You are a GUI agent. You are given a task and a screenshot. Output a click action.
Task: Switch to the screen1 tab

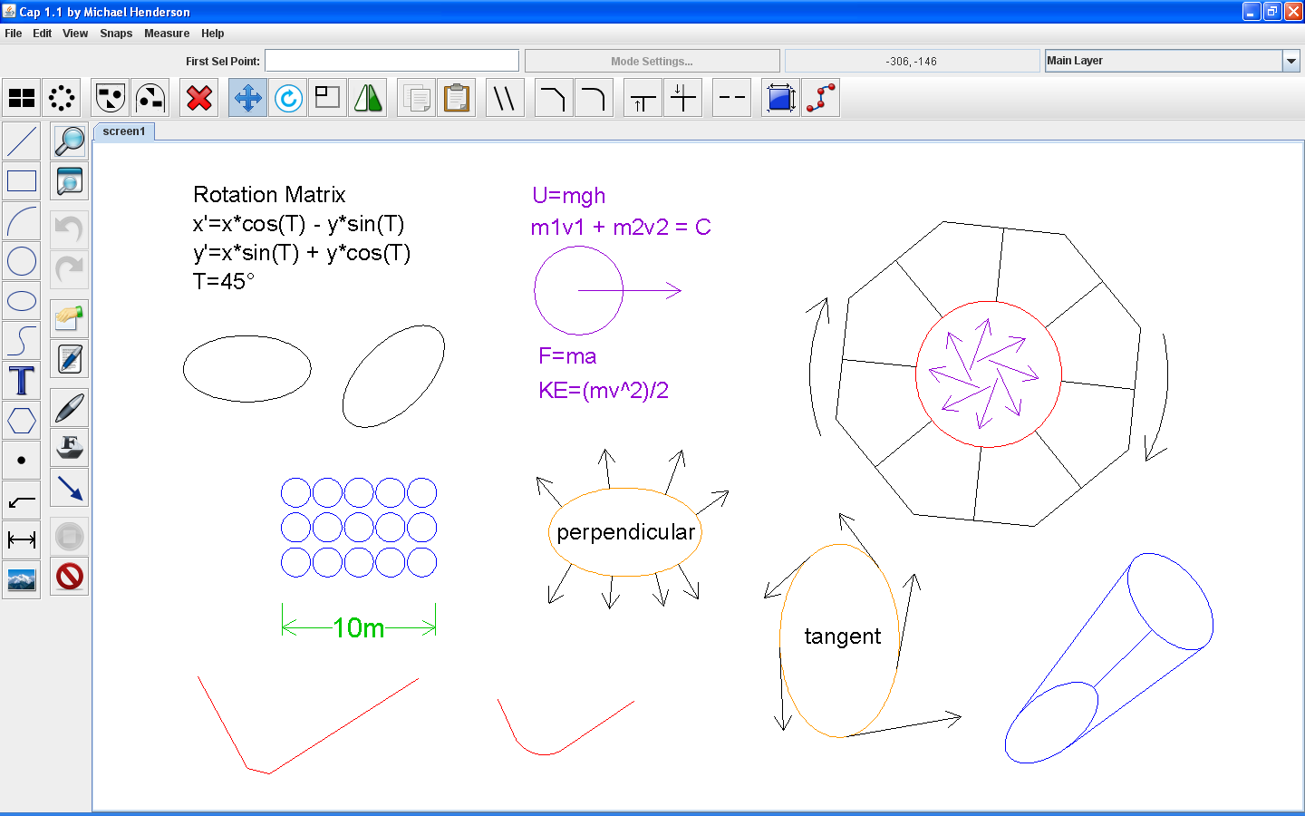pyautogui.click(x=124, y=131)
